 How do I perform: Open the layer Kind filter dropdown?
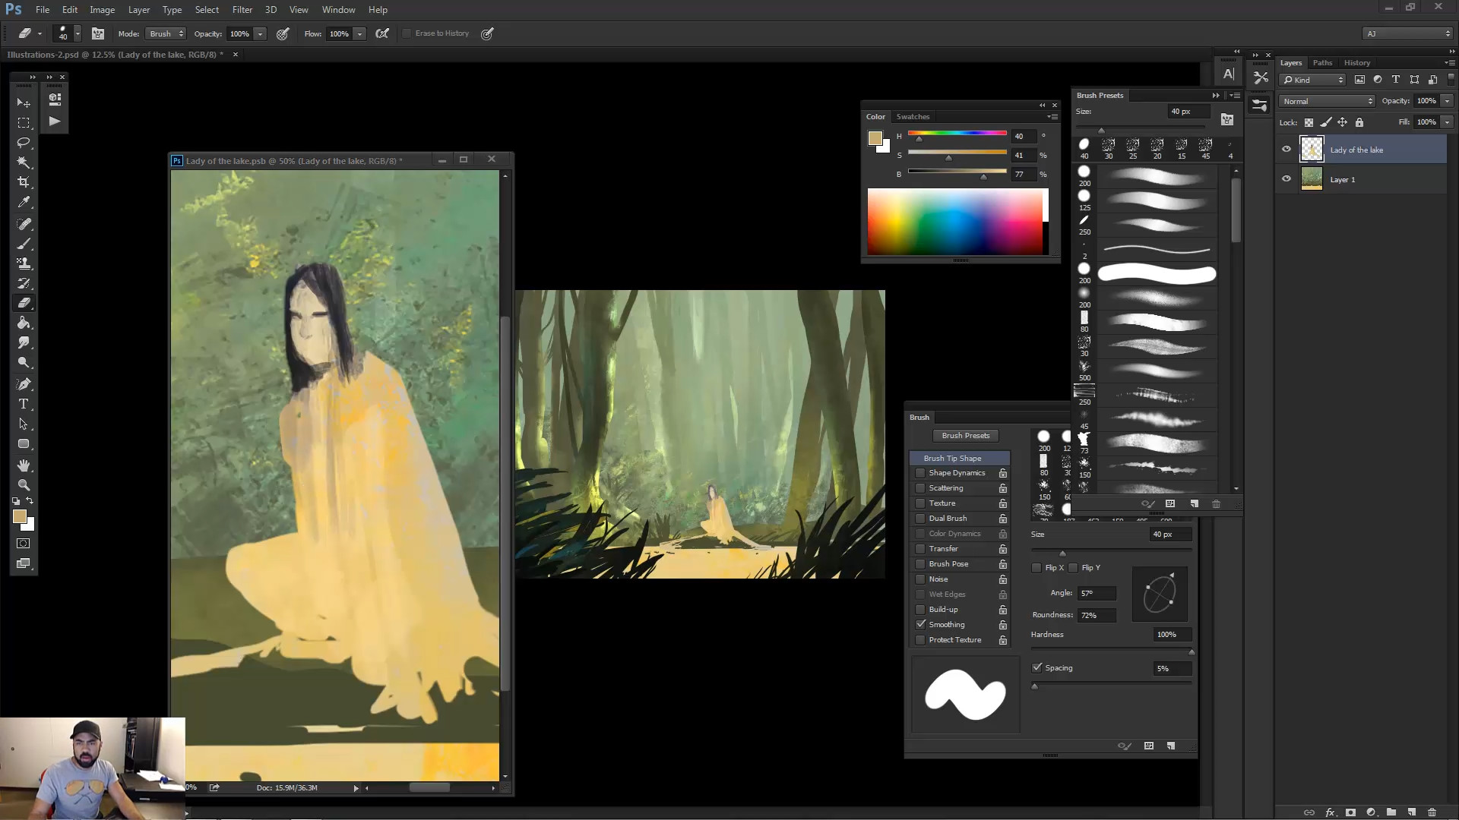1312,80
